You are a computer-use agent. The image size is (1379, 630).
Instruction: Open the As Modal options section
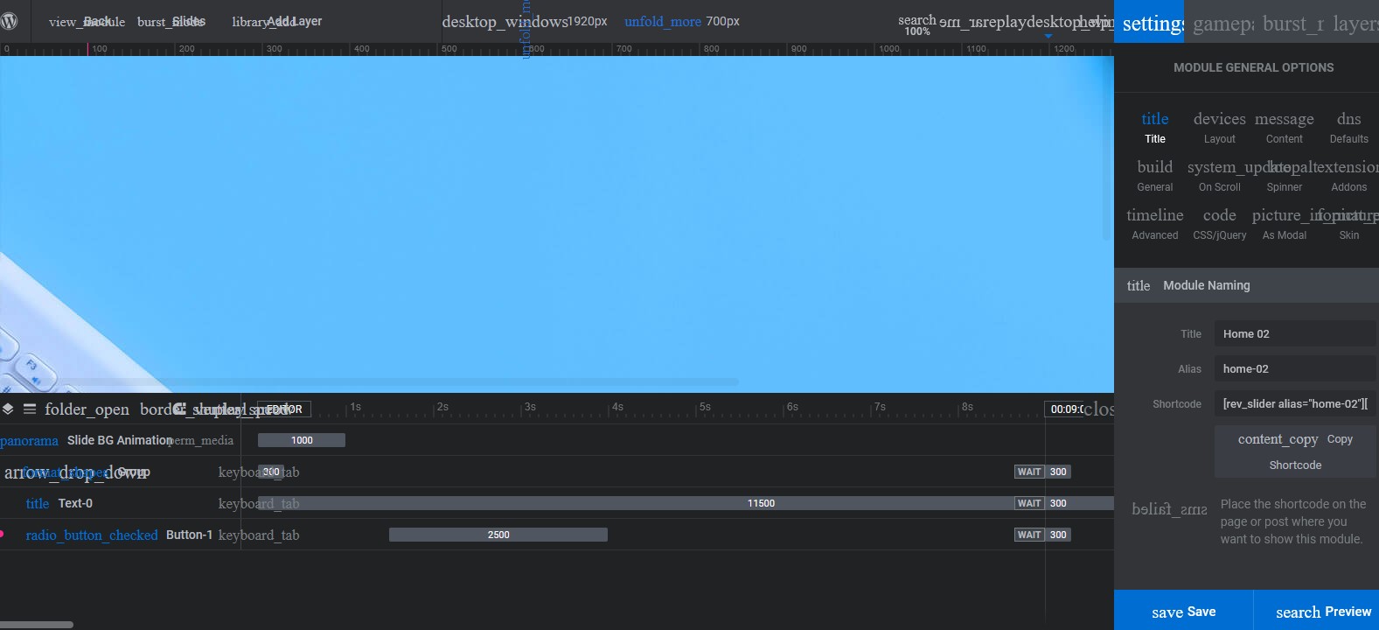1284,224
